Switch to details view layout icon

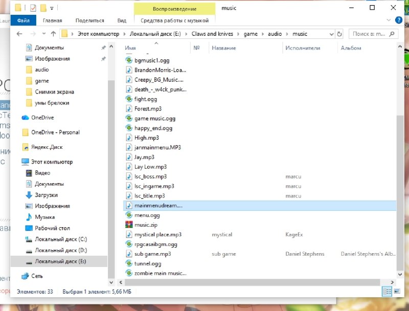(387, 291)
